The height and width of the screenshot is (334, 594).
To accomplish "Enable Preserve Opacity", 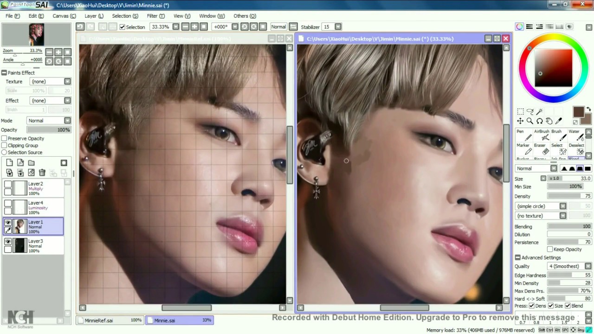I will (4, 139).
